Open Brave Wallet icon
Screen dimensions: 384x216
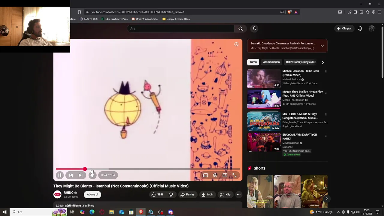(x=361, y=12)
